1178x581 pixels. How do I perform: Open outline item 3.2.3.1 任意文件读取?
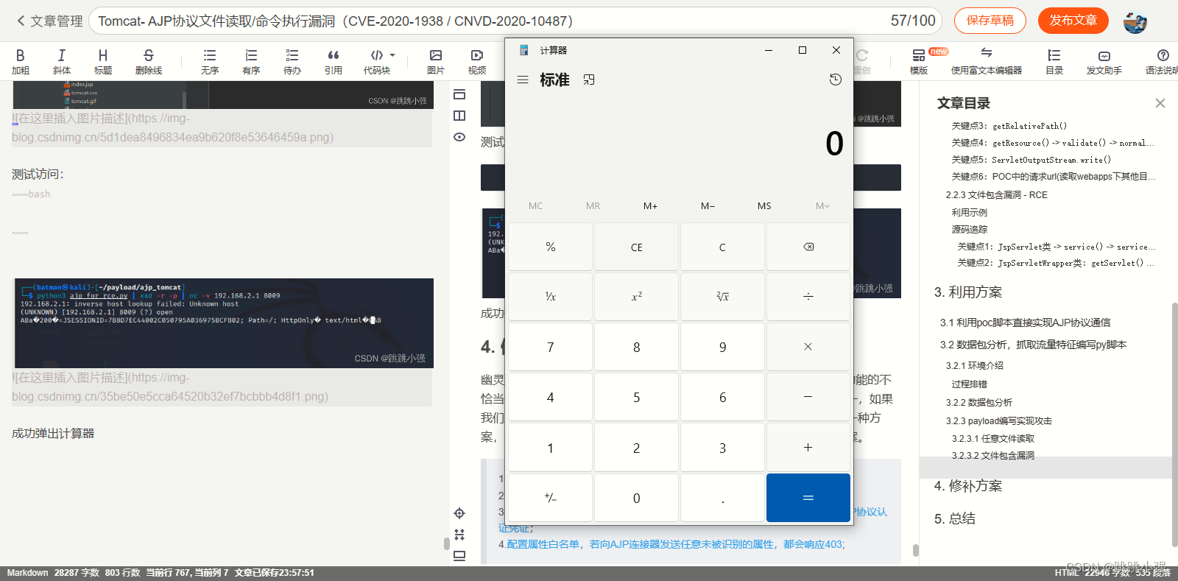click(992, 438)
